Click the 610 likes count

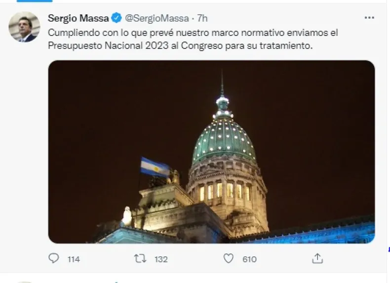click(x=249, y=259)
